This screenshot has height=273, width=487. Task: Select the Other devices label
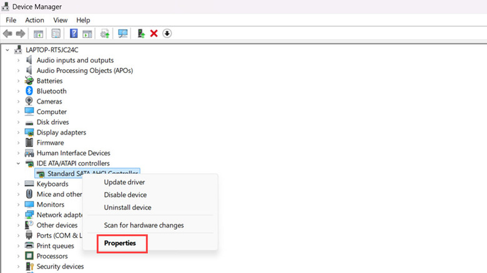pyautogui.click(x=57, y=225)
